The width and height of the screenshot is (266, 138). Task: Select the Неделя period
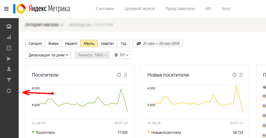(x=71, y=43)
